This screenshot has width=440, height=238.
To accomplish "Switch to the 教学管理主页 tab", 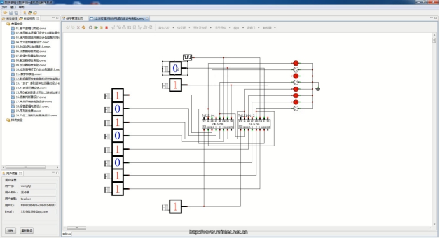I will [x=74, y=18].
